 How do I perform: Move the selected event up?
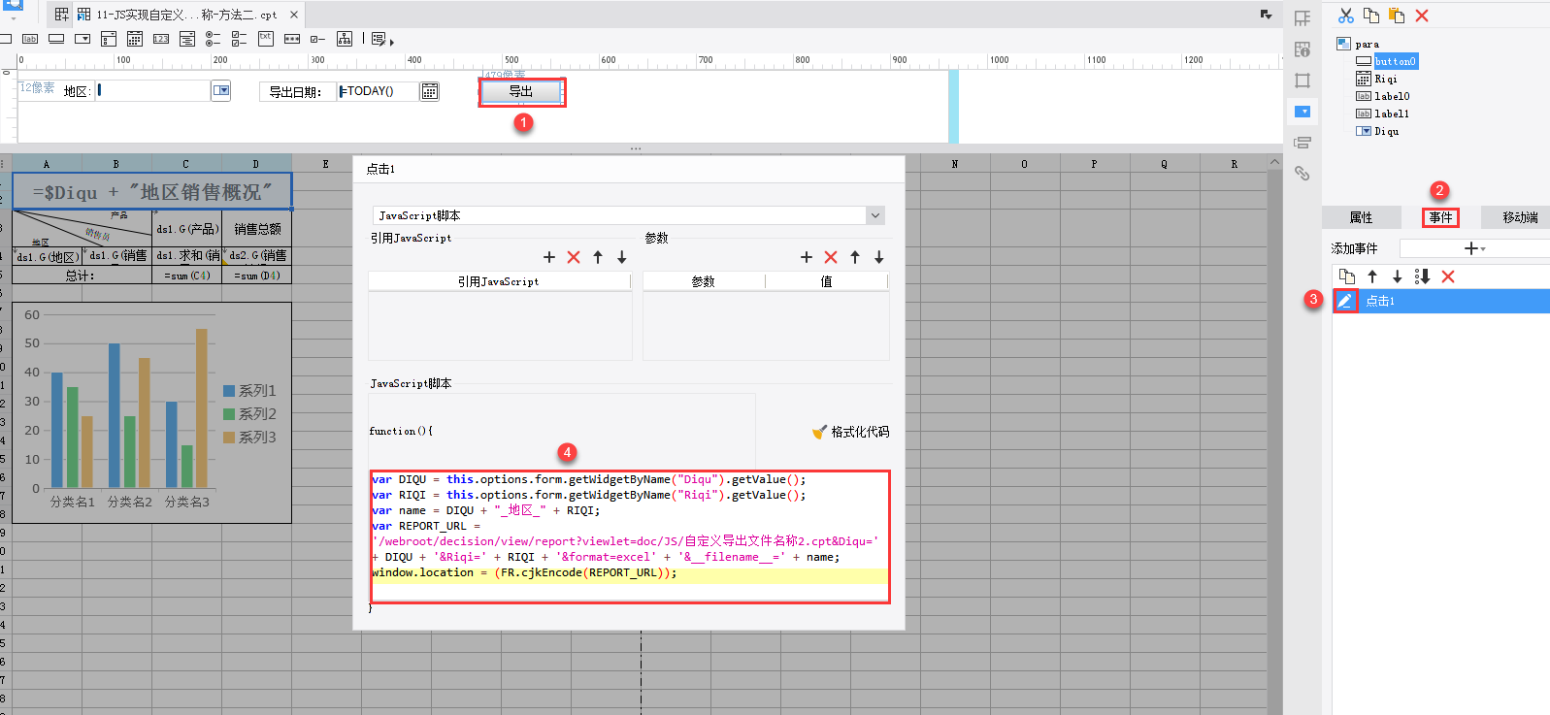coord(1372,276)
